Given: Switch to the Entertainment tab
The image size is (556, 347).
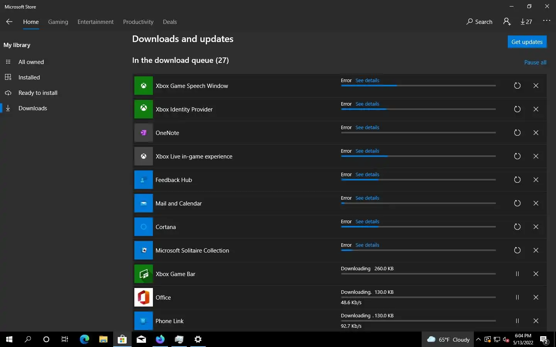Looking at the screenshot, I should [x=95, y=22].
